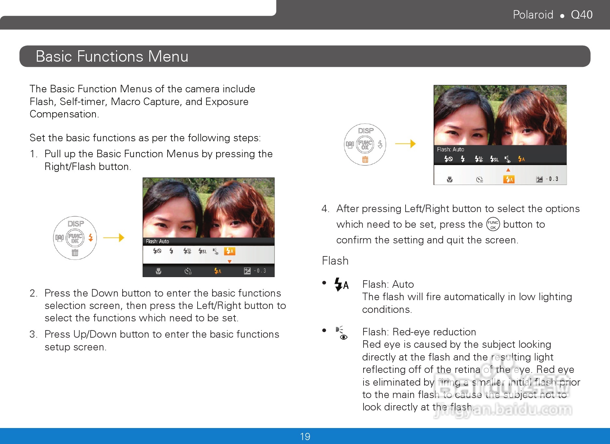This screenshot has width=610, height=444.
Task: Click slow sync red-eye icon in step 1 screen
Action: (187, 251)
